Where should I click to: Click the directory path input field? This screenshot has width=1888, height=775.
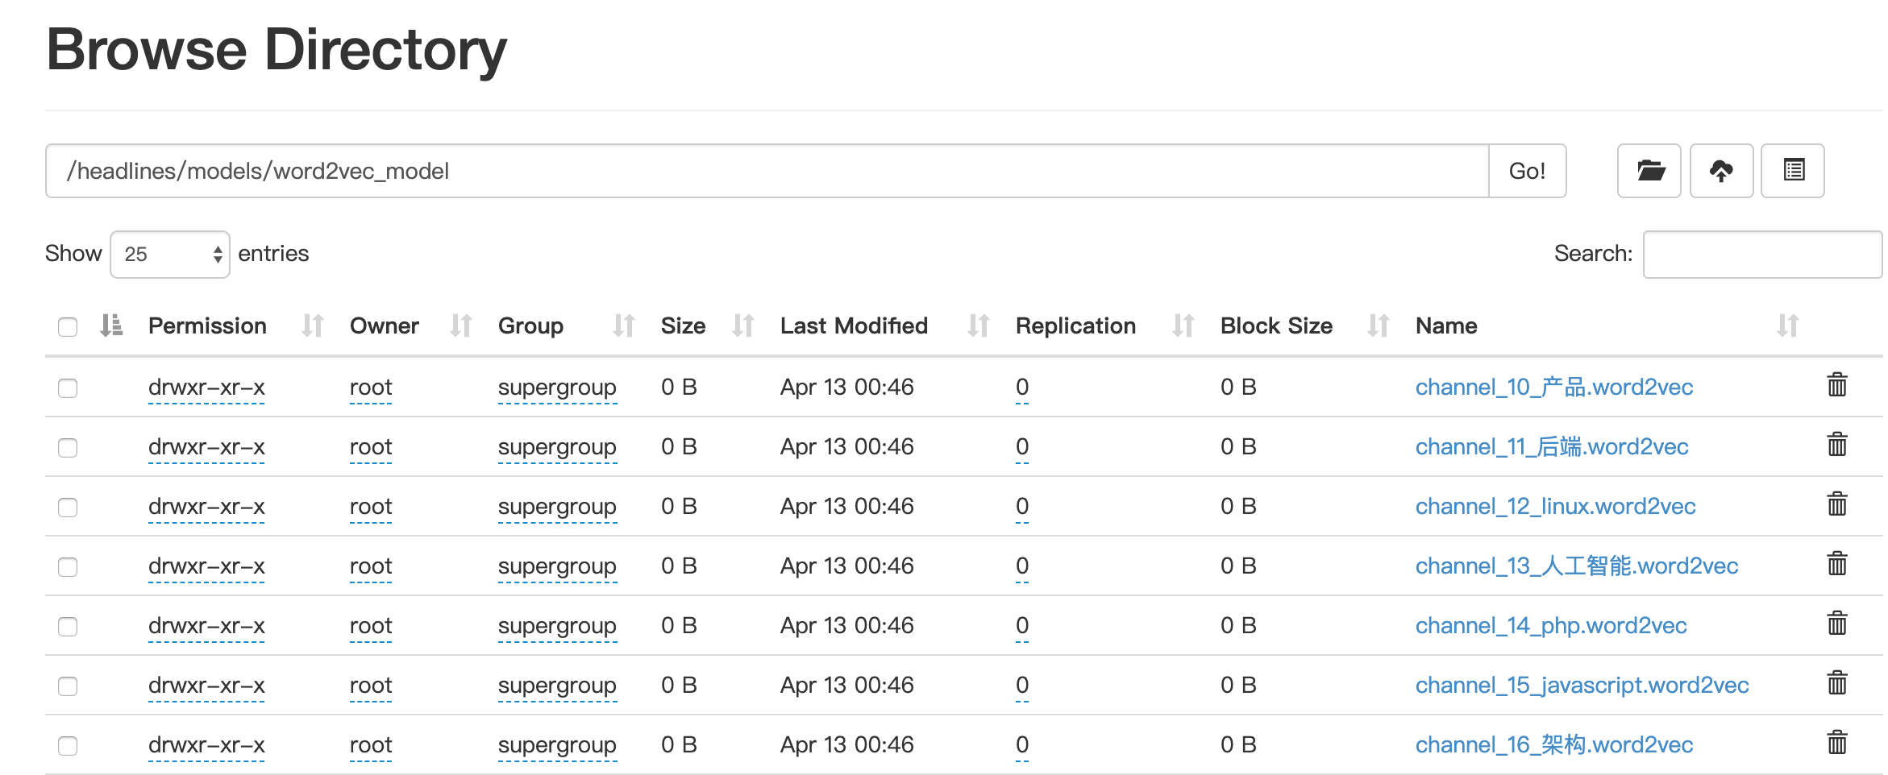point(766,171)
